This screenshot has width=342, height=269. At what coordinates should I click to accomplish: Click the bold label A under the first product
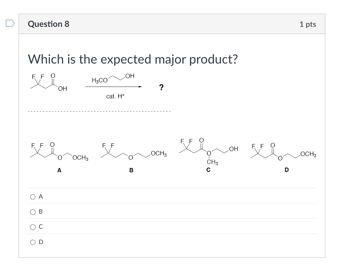click(x=59, y=170)
